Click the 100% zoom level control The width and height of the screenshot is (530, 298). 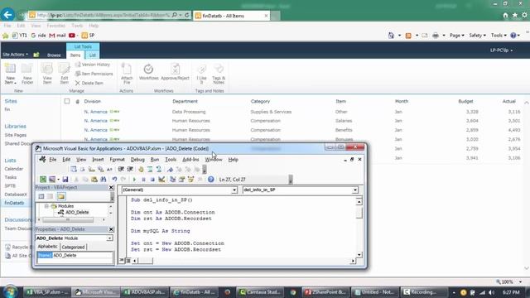pos(507,281)
